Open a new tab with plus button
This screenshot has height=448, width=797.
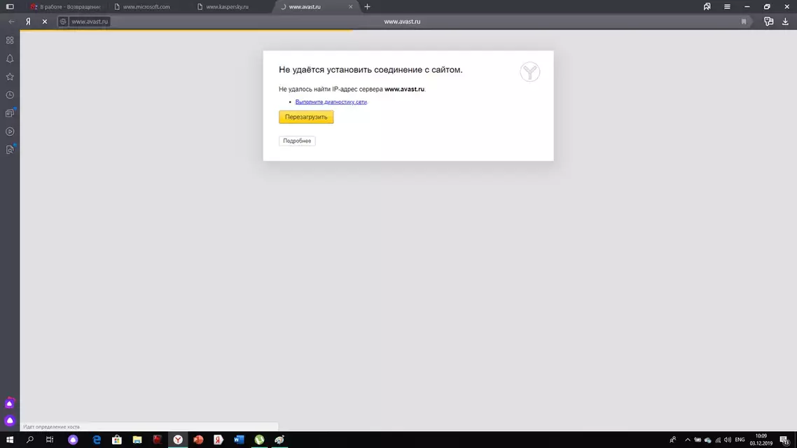pyautogui.click(x=368, y=6)
